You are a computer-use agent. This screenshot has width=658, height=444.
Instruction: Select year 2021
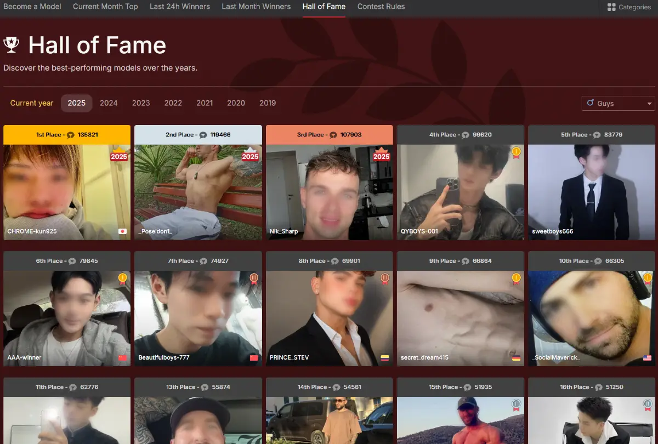pos(205,103)
